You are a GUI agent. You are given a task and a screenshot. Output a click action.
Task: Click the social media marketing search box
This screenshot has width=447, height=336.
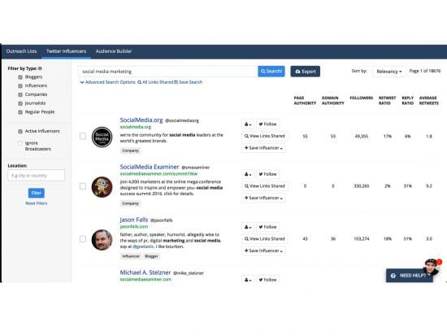[167, 72]
